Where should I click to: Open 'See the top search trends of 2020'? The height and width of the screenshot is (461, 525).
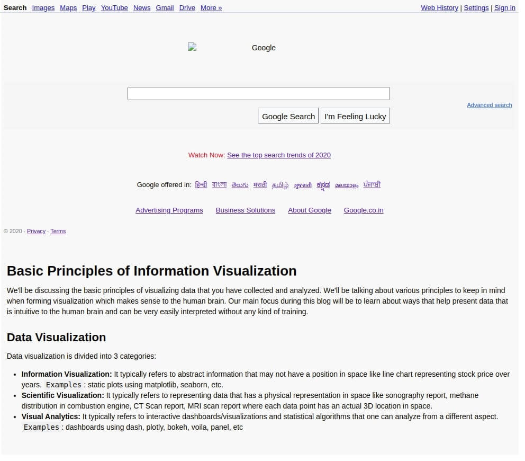(x=279, y=155)
